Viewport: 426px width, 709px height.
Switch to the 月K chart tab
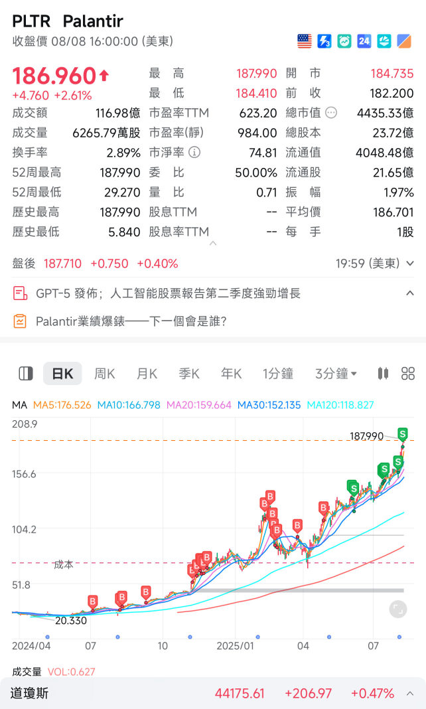tap(147, 374)
